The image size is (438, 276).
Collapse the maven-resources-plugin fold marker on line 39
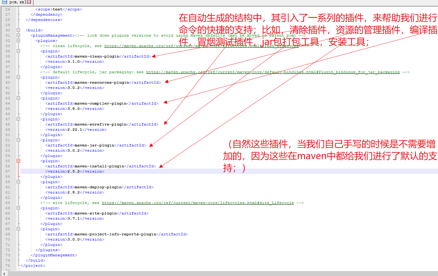[18, 77]
